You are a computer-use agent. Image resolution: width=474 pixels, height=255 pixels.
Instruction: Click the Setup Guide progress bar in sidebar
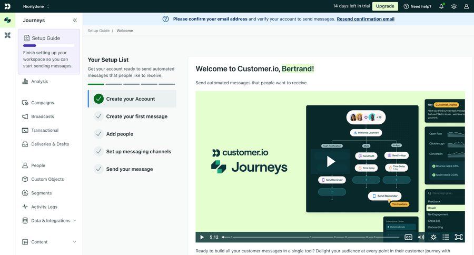click(48, 46)
